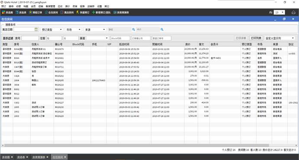Minimize the 在住房间 inner panel
Viewport: 299px width, 160px height.
coord(275,19)
